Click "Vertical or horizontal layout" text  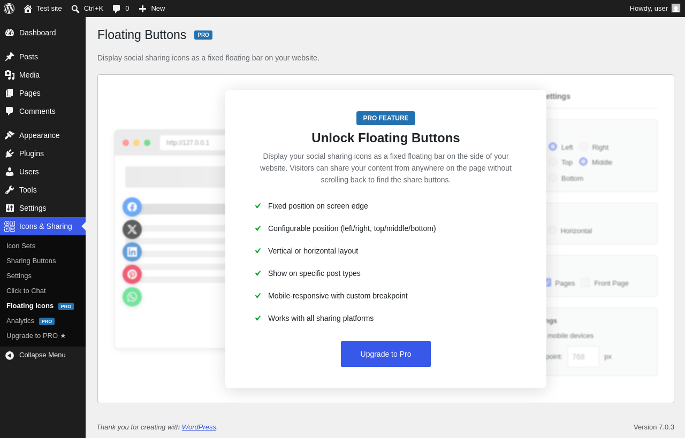[313, 251]
